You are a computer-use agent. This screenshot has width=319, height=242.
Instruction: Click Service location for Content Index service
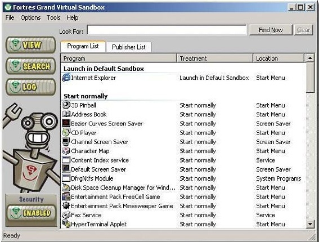point(266,160)
